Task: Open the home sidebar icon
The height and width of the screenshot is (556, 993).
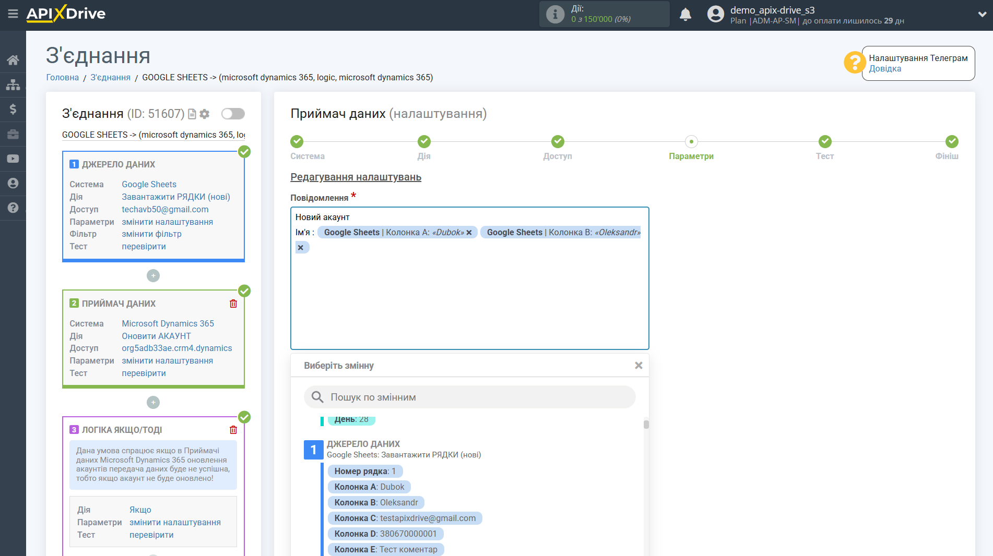Action: click(13, 60)
